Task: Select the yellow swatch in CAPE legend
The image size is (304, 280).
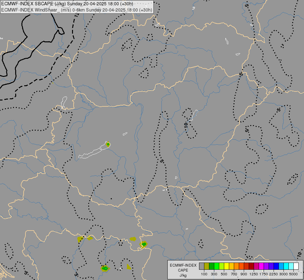Action: 226,266
